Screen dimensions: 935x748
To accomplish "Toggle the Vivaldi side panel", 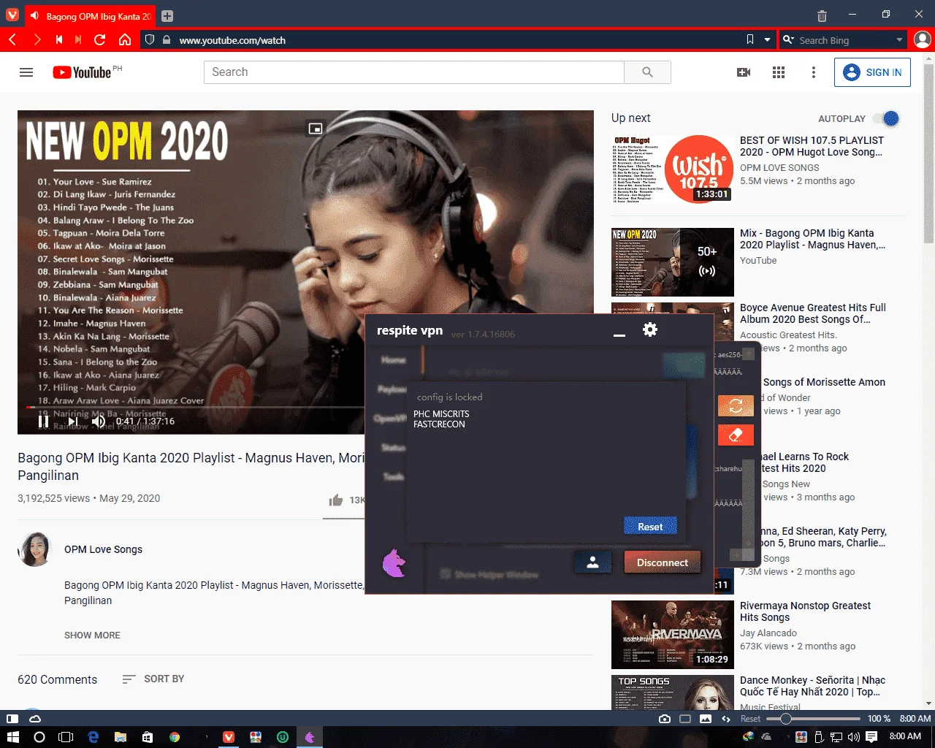I will (x=12, y=719).
